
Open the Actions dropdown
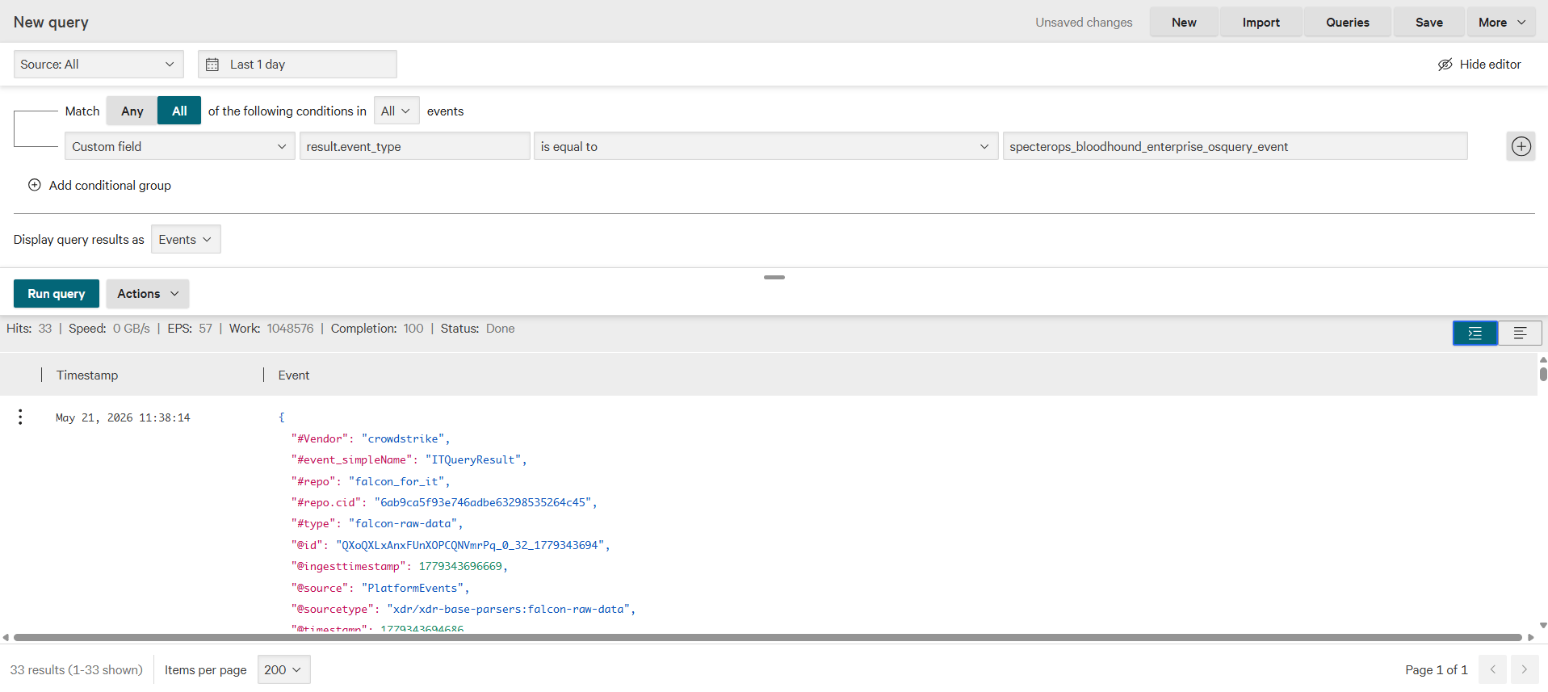tap(148, 294)
